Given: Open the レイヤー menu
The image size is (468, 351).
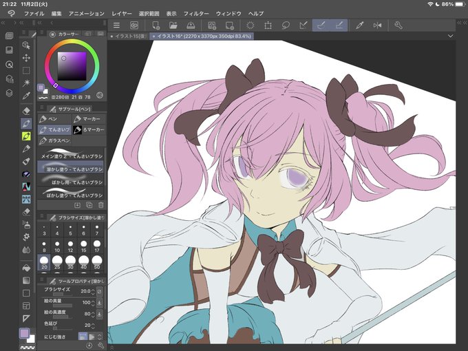Looking at the screenshot, I should pyautogui.click(x=122, y=14).
